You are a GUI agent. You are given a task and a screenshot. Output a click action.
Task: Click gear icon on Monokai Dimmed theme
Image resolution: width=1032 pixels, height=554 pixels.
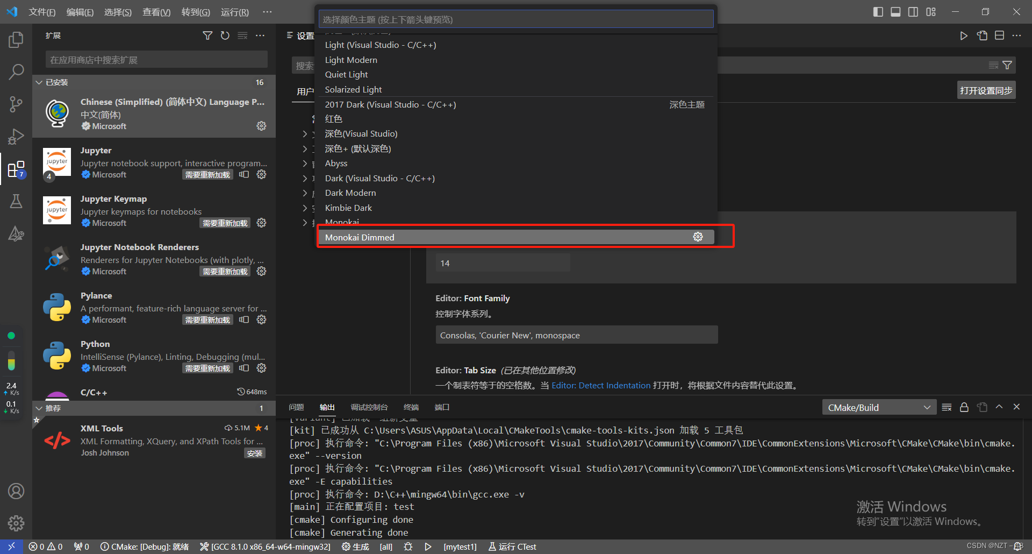pos(698,237)
